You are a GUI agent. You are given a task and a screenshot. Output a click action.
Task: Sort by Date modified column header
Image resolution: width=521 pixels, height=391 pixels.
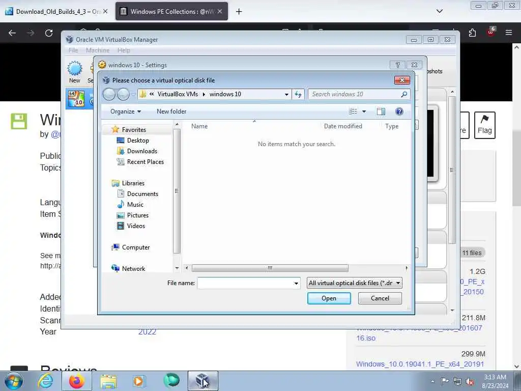pyautogui.click(x=343, y=126)
